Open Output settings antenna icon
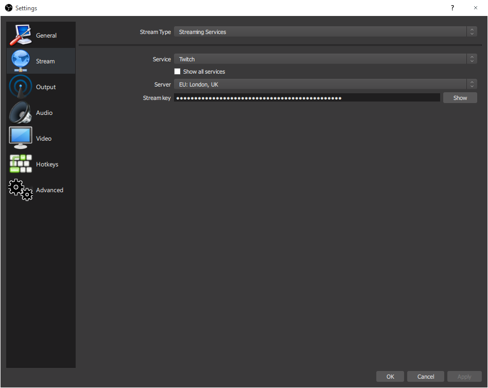 pyautogui.click(x=21, y=87)
